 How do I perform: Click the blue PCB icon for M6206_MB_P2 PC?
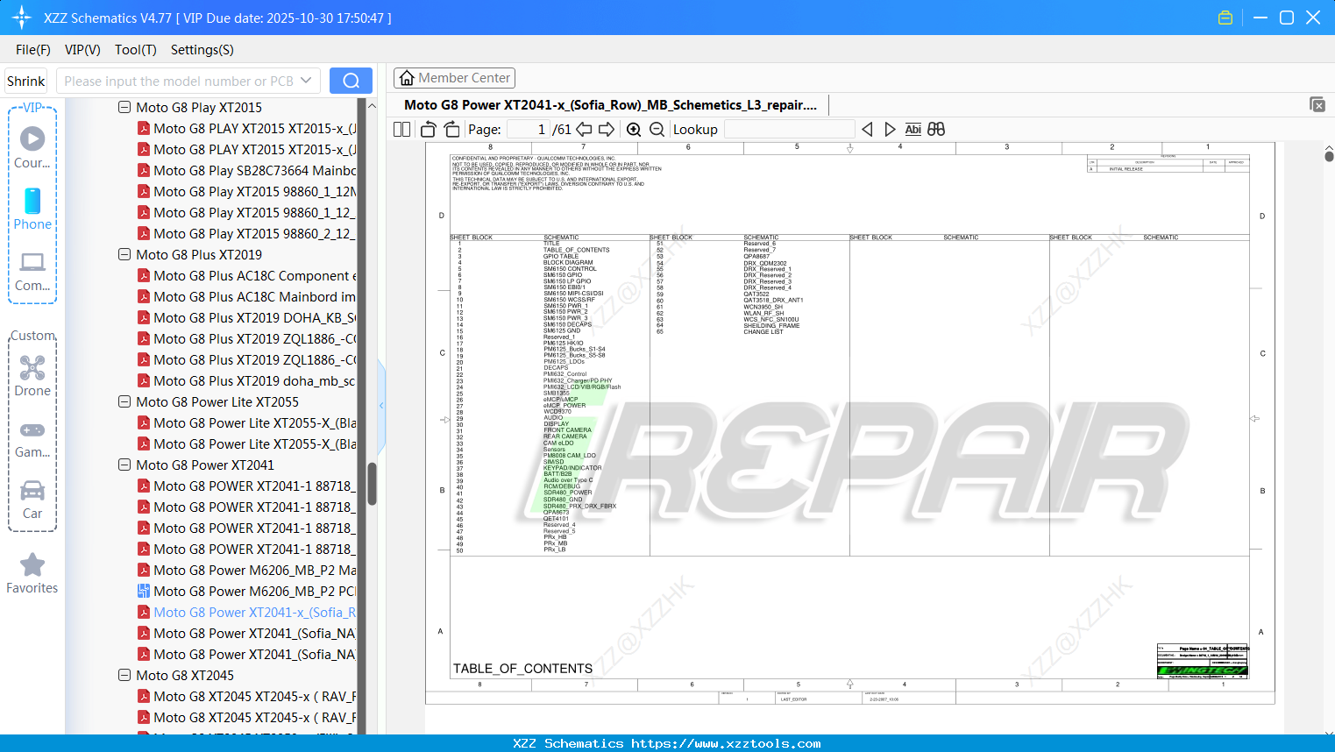point(144,591)
